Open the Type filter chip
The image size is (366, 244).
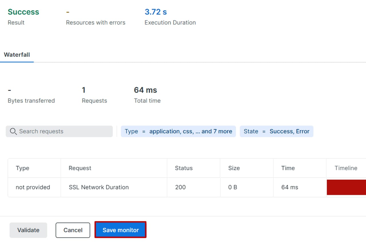178,131
